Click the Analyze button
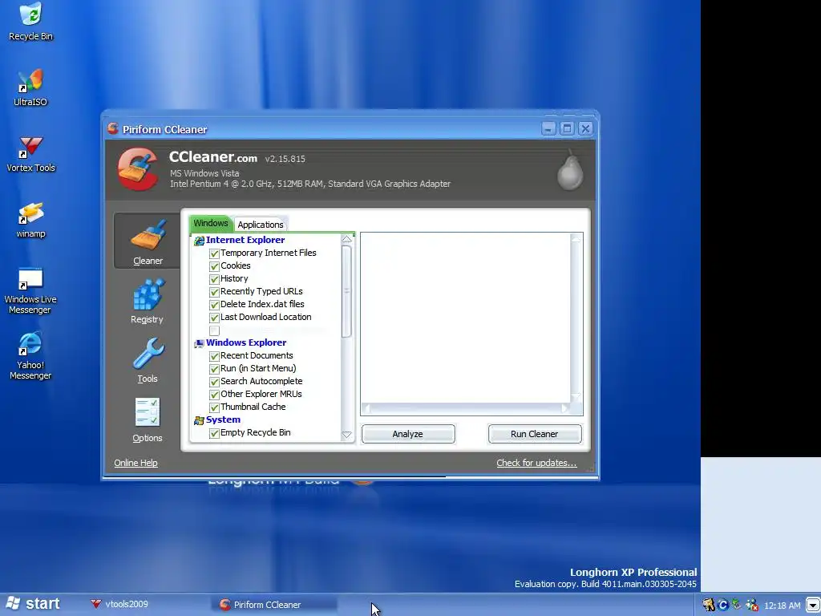 click(x=408, y=434)
